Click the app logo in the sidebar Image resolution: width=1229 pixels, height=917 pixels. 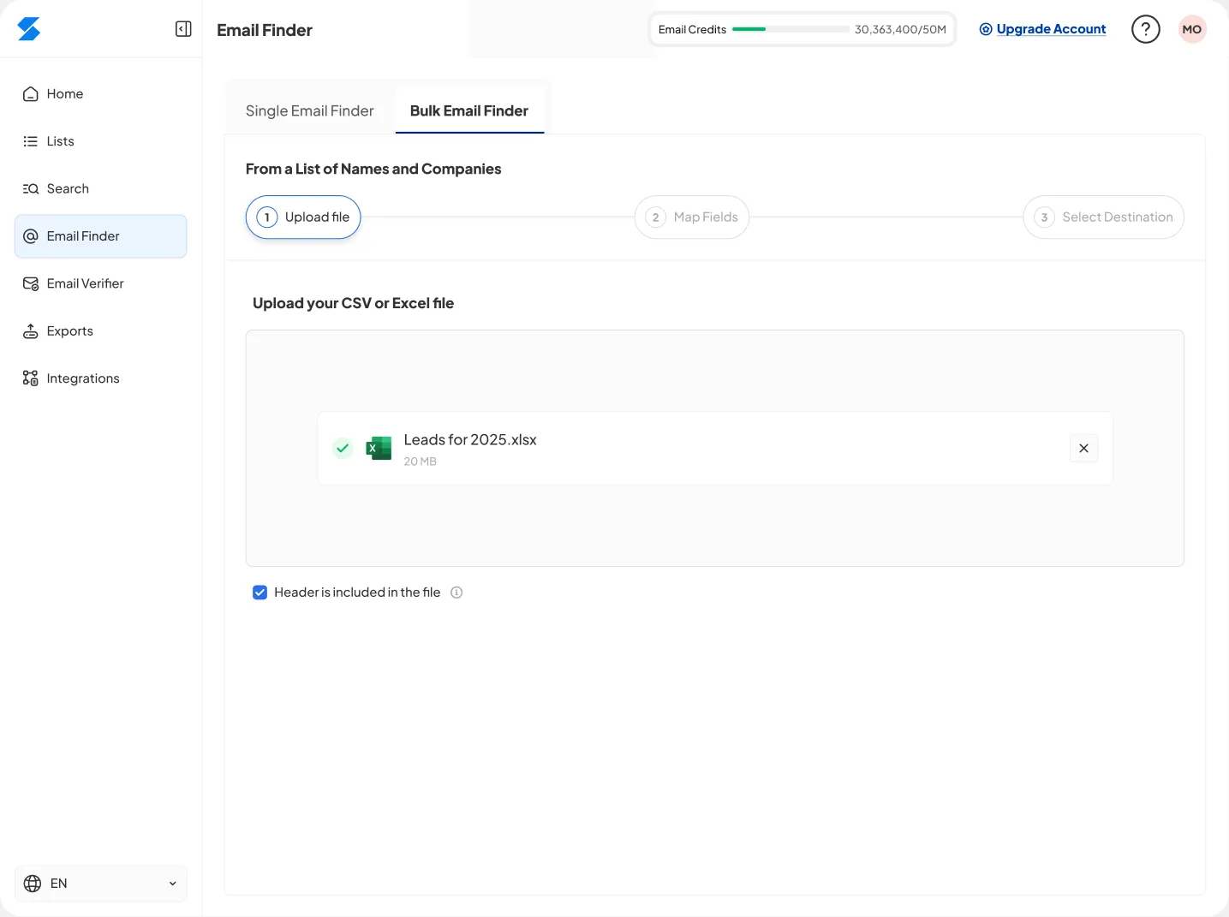point(29,29)
